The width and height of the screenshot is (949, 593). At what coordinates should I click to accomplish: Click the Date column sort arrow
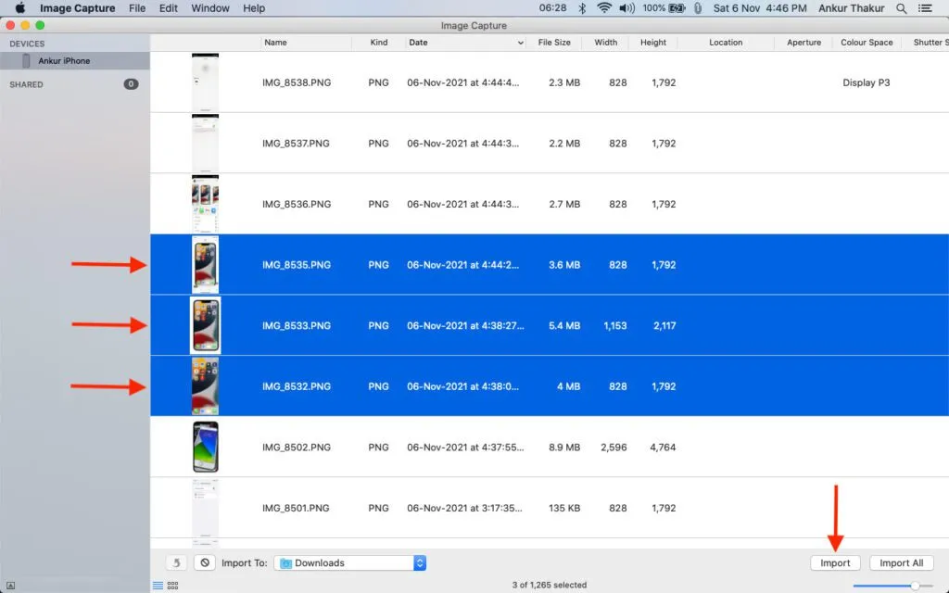521,43
